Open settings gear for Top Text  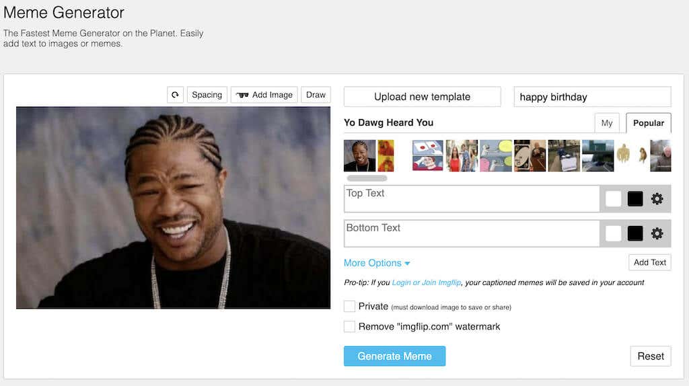coord(657,199)
